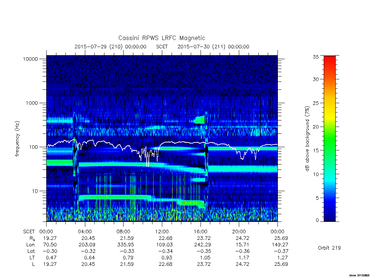This screenshot has width=370, height=277.
Task: Click the 'dB above background (7%)' label
Action: tap(307, 139)
